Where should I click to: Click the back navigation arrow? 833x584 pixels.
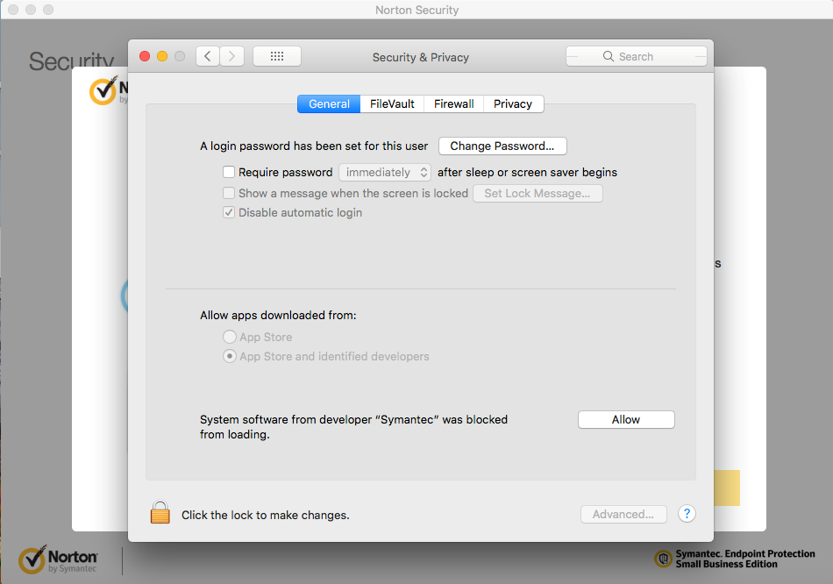tap(207, 56)
